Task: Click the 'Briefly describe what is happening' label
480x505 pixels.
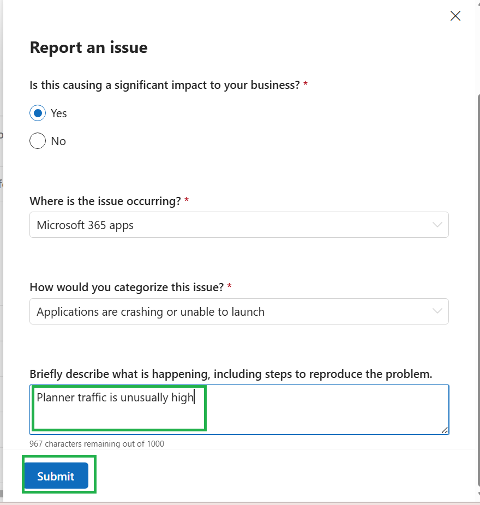Action: point(231,374)
